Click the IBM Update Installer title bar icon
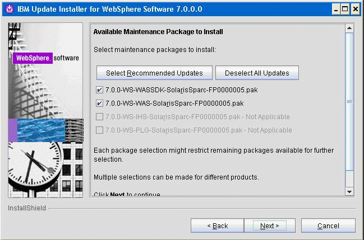 (x=10, y=9)
